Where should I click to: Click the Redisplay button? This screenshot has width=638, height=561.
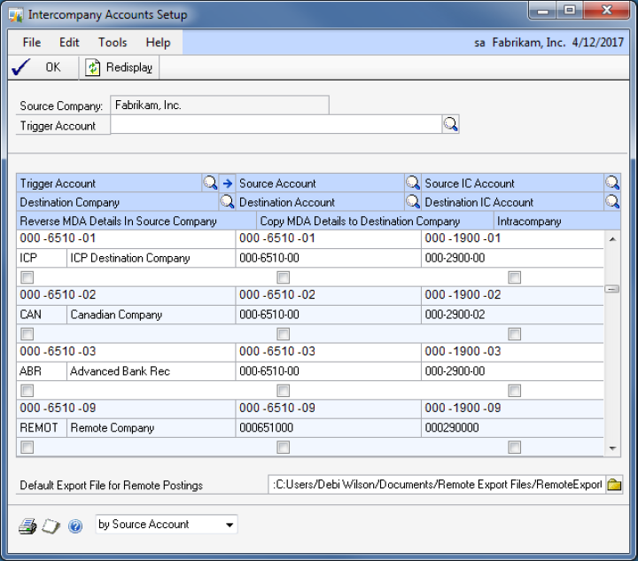tap(121, 67)
